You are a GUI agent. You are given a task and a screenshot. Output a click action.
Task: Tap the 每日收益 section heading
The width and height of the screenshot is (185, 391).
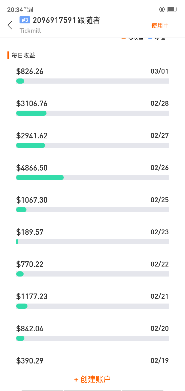23,55
